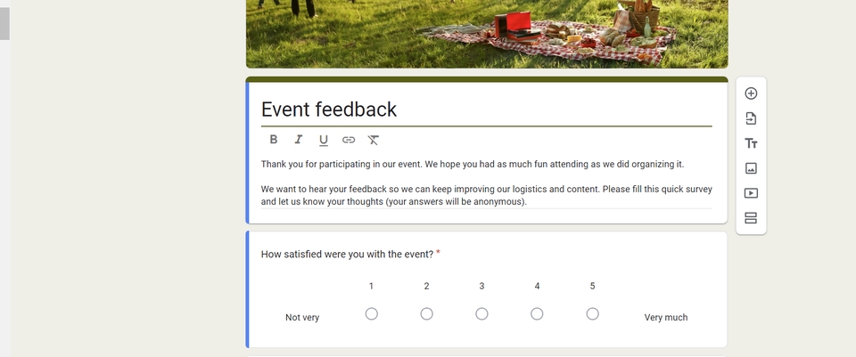Screen dimensions: 856x357
Task: Remove text formatting
Action: tap(374, 140)
